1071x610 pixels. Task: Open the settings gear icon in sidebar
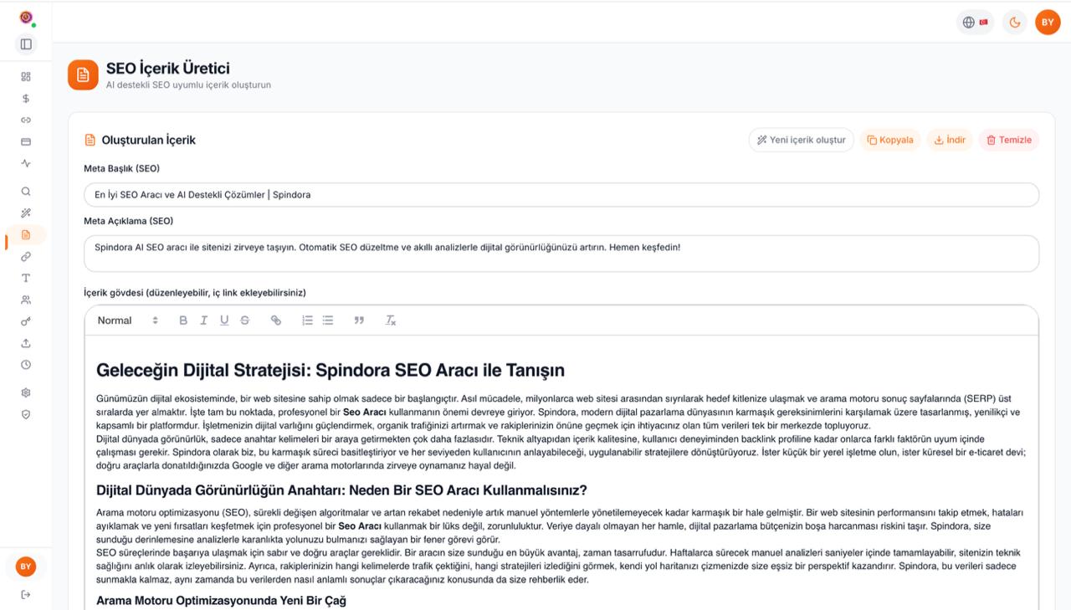click(26, 392)
